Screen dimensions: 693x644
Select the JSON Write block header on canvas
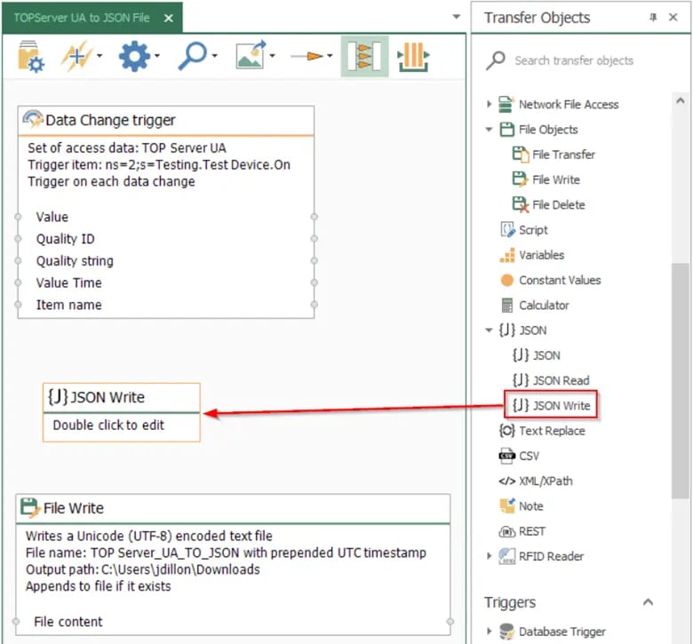tap(121, 397)
